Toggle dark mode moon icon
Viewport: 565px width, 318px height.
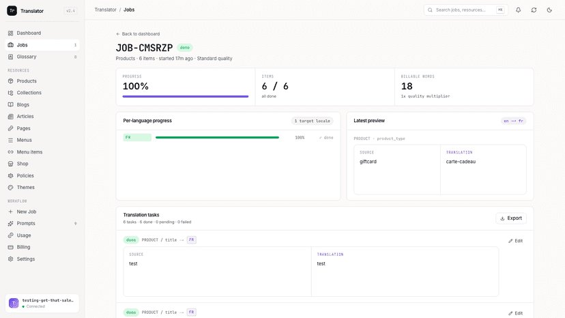click(549, 10)
